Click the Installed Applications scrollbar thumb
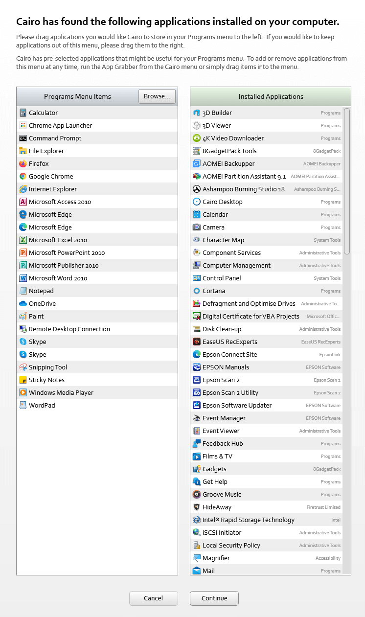The image size is (365, 617). tap(347, 181)
